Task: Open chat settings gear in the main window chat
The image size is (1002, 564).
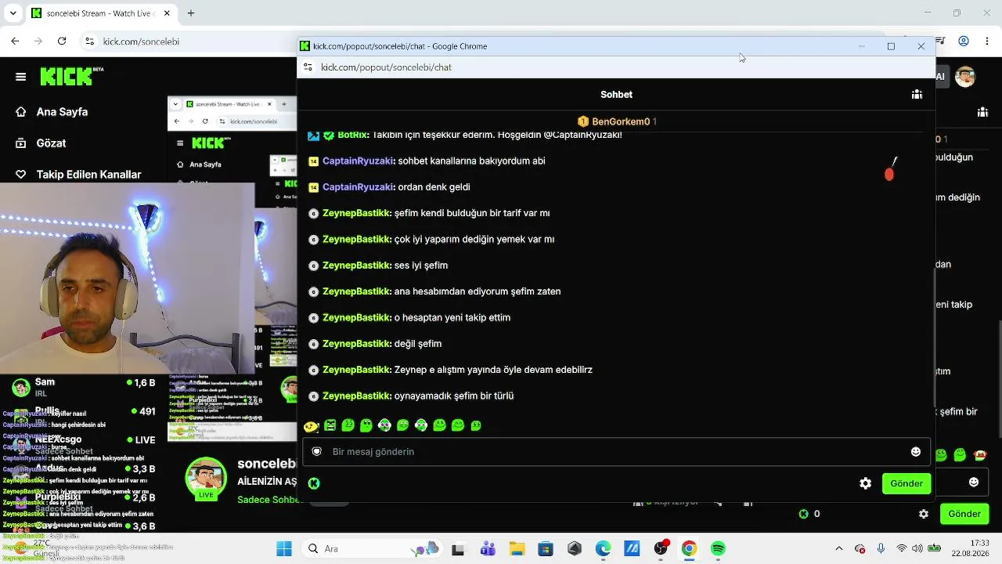Action: click(924, 514)
